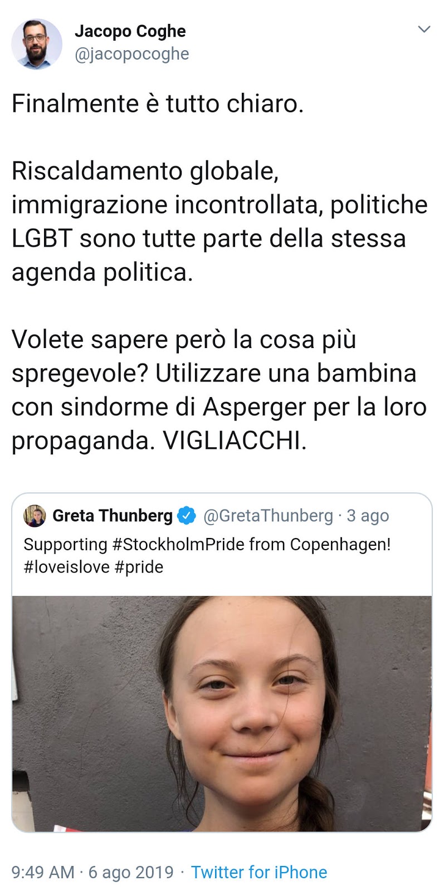Image resolution: width=444 pixels, height=891 pixels.
Task: Click the small avatar in quoted tweet
Action: (35, 516)
